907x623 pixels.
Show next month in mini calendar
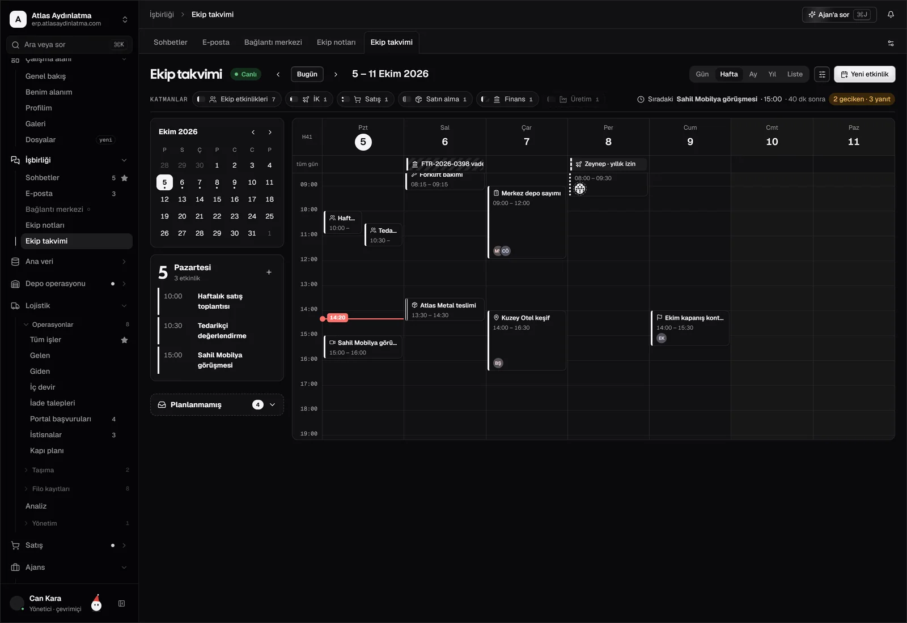click(x=270, y=132)
